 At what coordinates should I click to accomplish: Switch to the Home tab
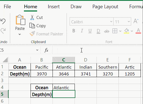point(31,7)
